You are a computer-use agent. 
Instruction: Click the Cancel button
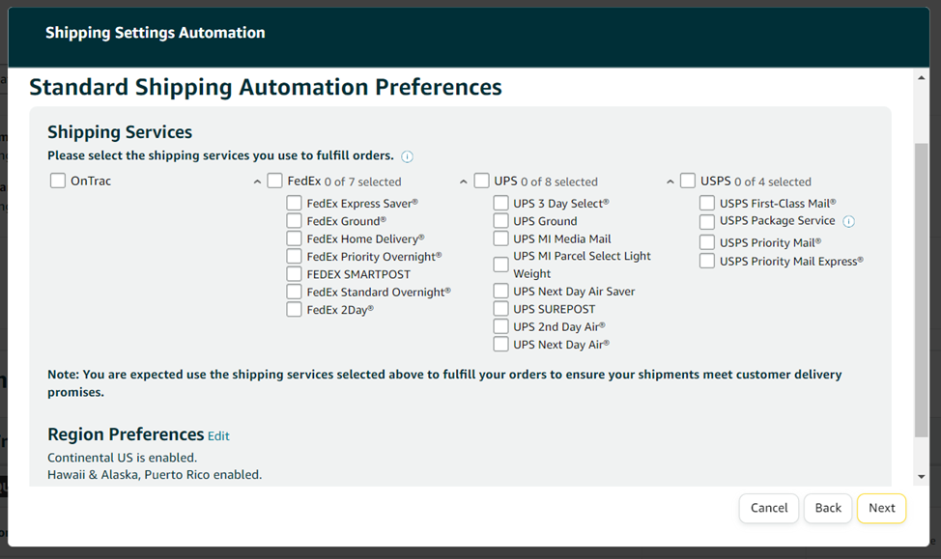(x=769, y=508)
